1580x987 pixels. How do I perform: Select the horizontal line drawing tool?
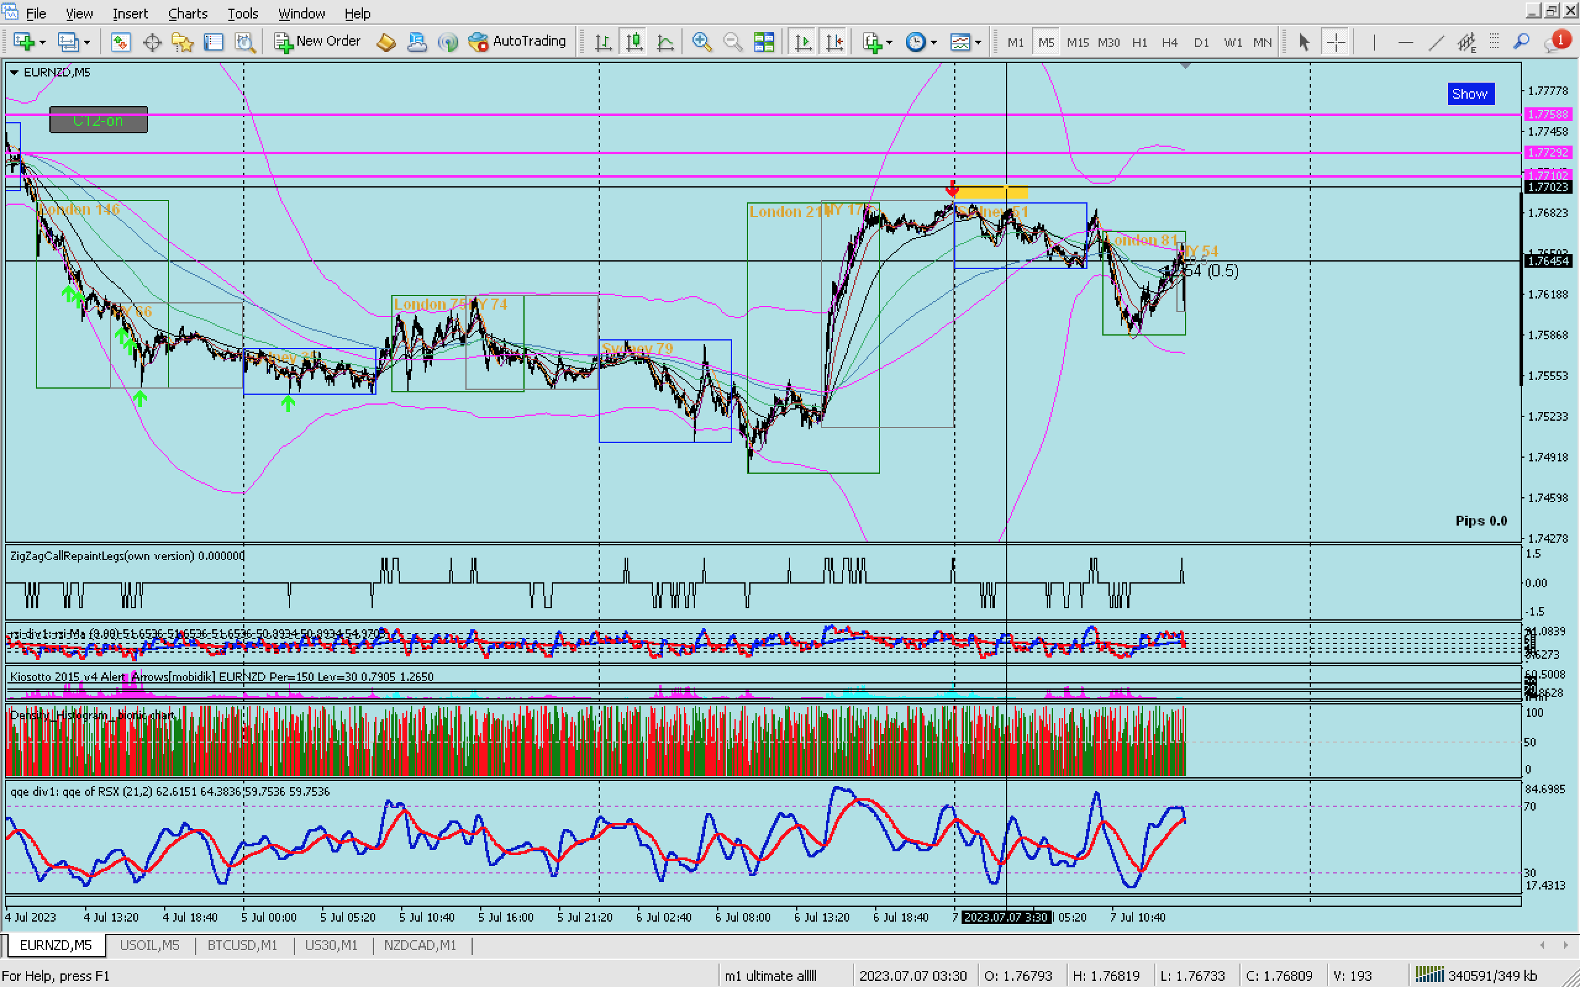[1406, 43]
